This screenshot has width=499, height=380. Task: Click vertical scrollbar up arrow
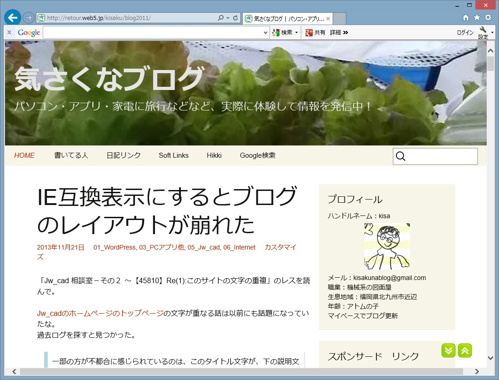tap(490, 50)
